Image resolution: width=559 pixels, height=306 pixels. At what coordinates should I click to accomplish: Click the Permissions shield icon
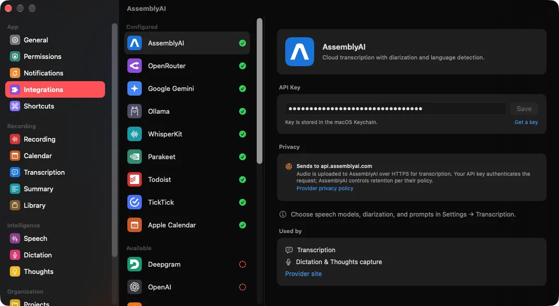(x=15, y=56)
